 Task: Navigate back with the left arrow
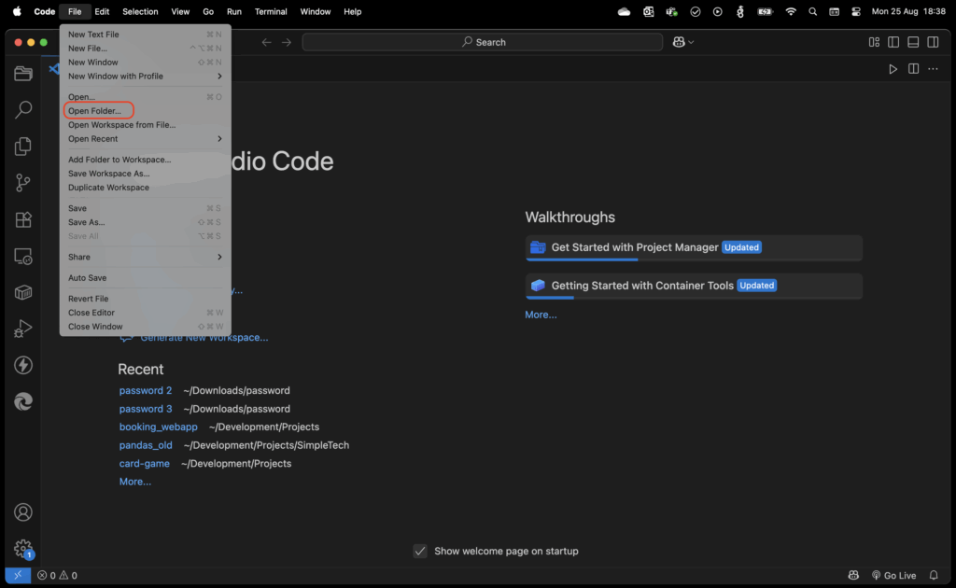coord(266,42)
